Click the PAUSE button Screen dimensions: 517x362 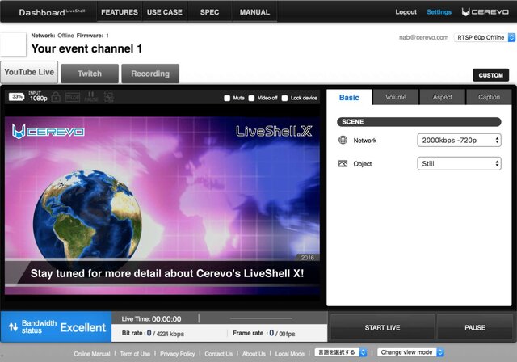(x=475, y=327)
